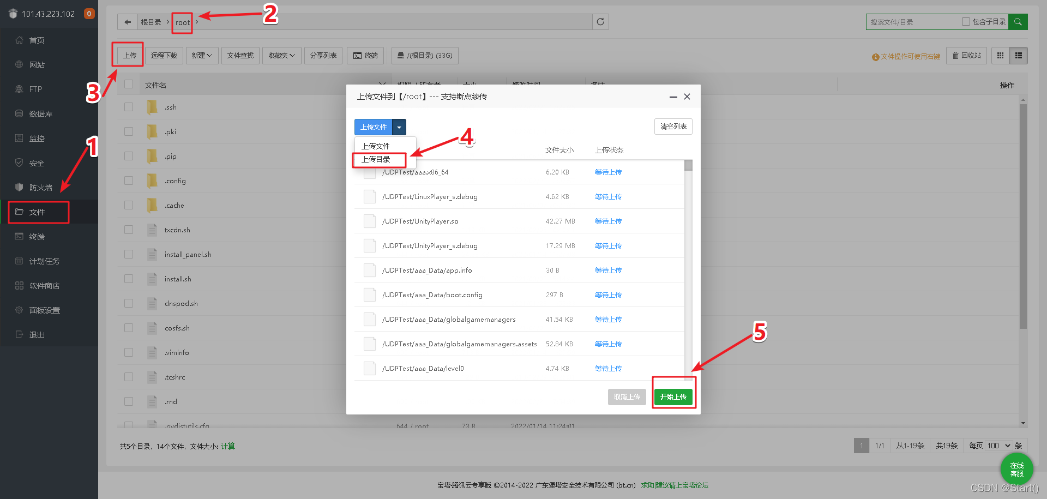
Task: Click the 在线客服 online support button
Action: point(1017,470)
